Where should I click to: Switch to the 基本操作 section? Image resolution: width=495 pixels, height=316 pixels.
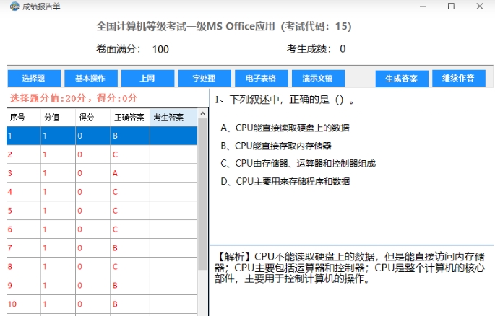91,78
